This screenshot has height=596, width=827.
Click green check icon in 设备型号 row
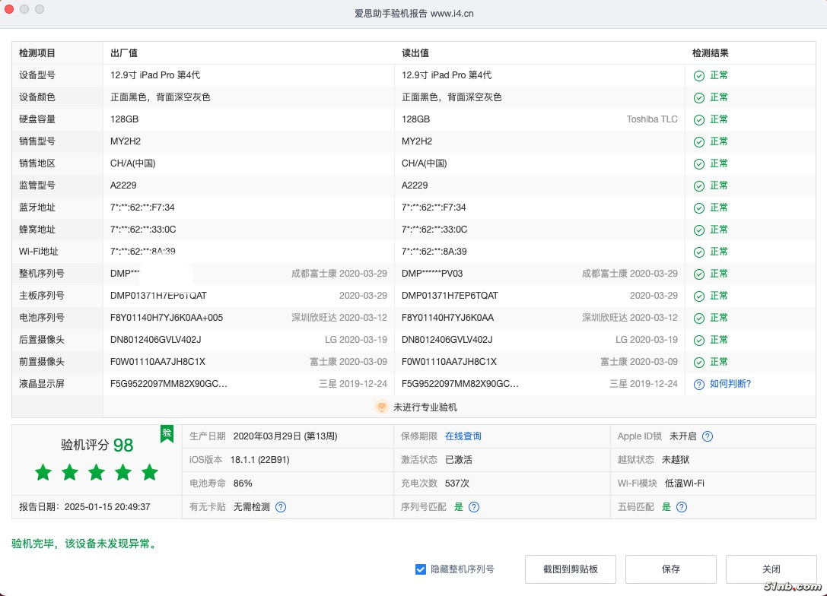(698, 76)
